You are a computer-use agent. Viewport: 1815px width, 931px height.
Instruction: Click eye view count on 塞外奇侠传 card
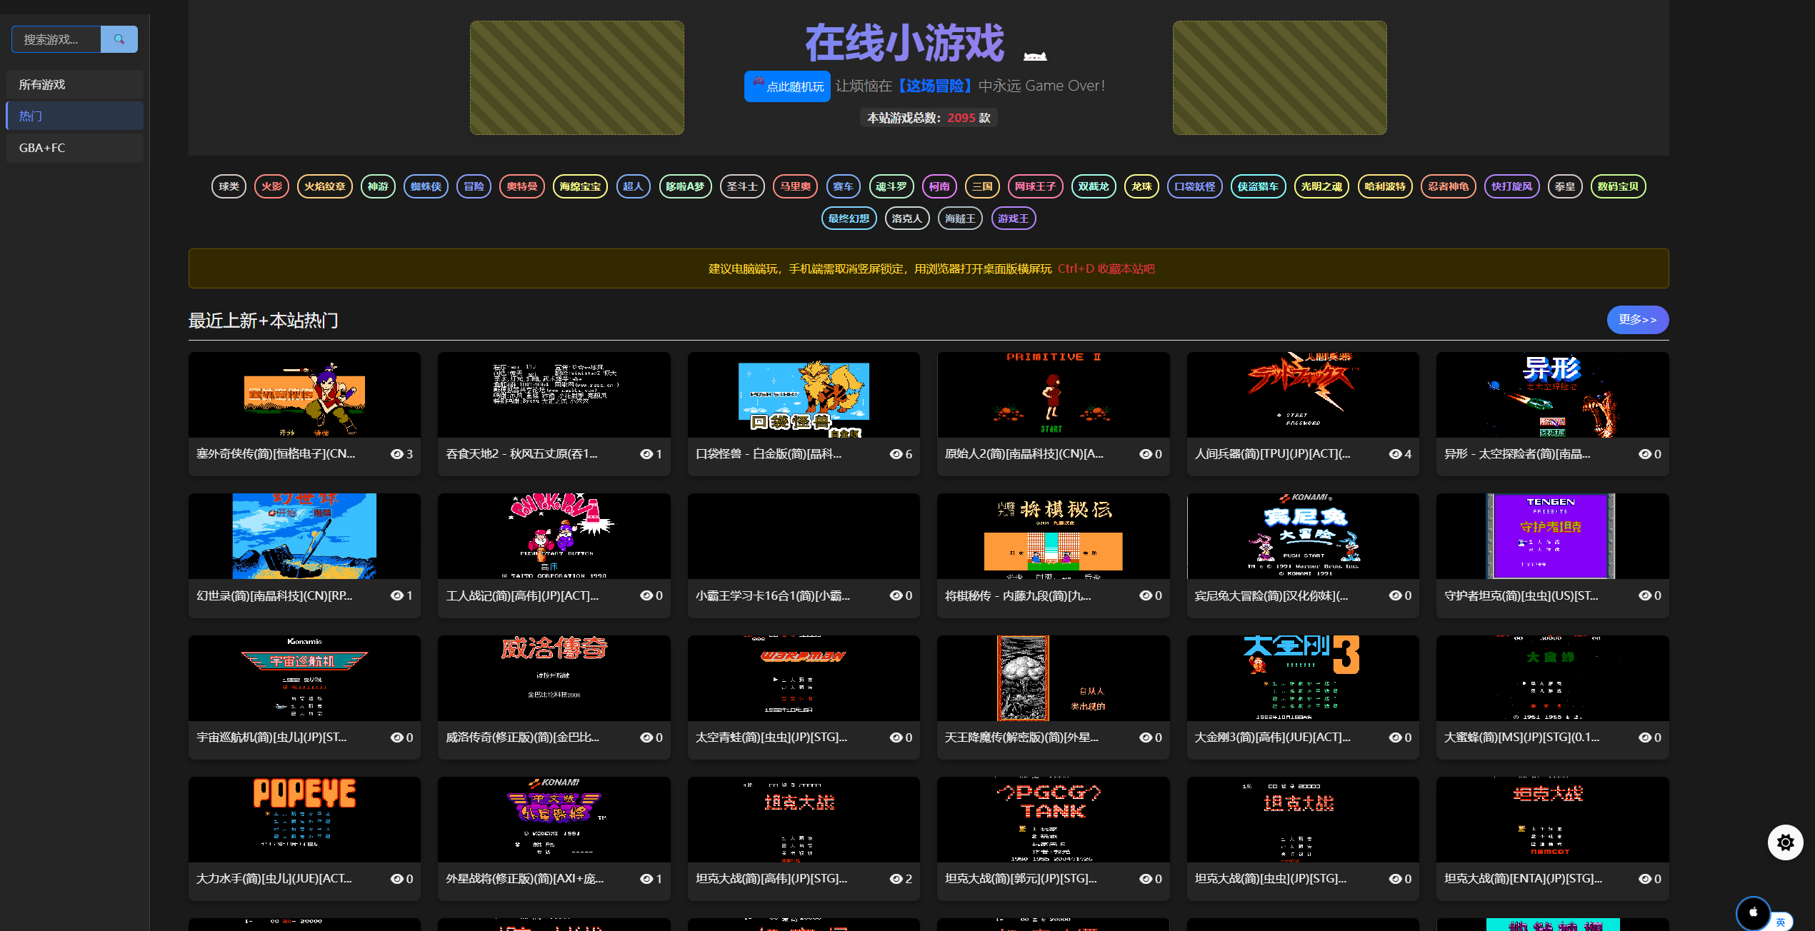401,454
